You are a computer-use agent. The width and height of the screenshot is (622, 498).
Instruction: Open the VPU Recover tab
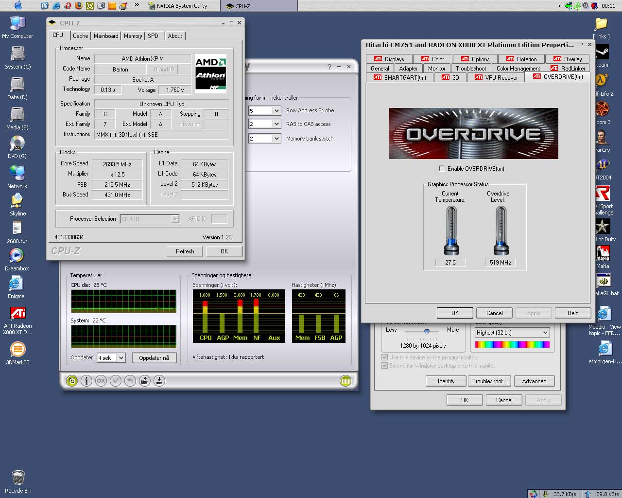(496, 77)
